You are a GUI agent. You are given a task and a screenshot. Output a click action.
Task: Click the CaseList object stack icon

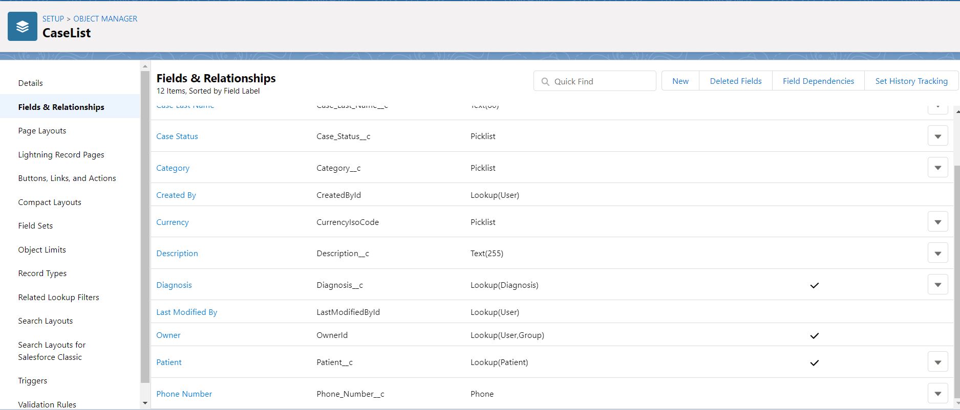23,27
